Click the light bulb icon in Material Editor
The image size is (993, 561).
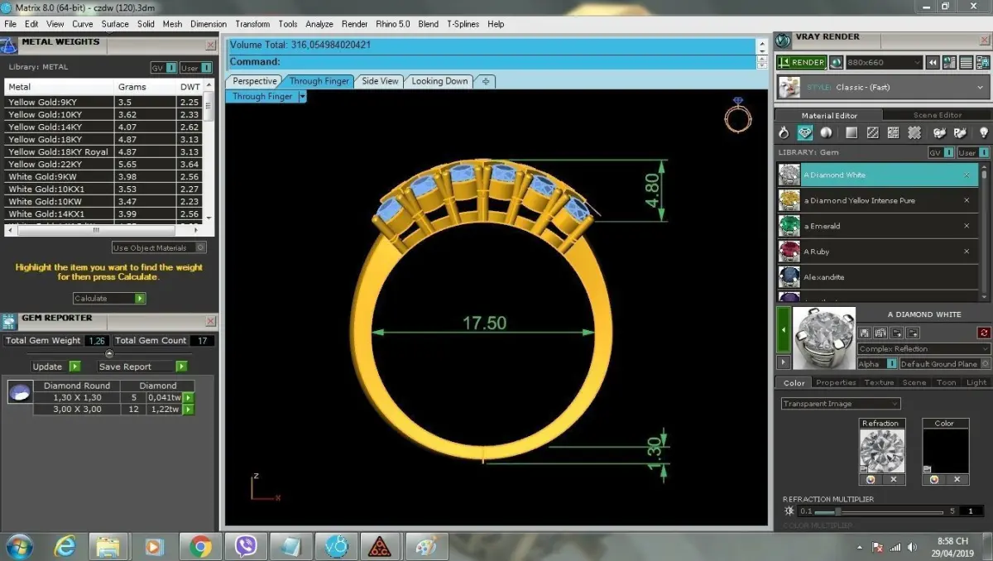pyautogui.click(x=983, y=132)
